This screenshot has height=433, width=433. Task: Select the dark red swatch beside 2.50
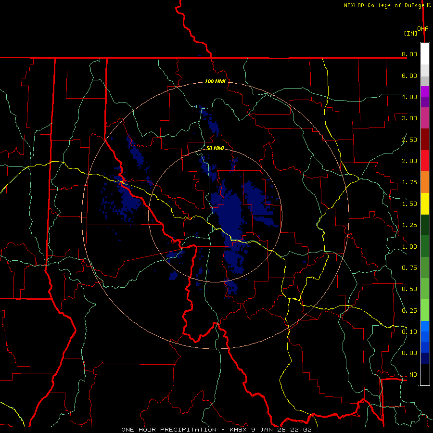tap(425, 140)
